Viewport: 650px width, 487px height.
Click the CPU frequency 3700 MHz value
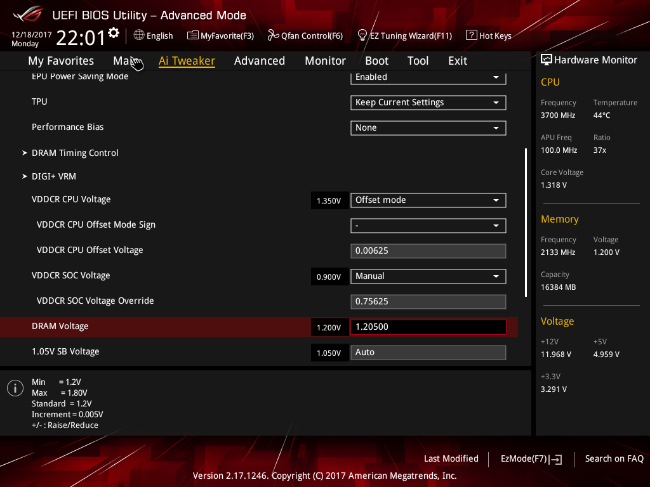[x=558, y=115]
